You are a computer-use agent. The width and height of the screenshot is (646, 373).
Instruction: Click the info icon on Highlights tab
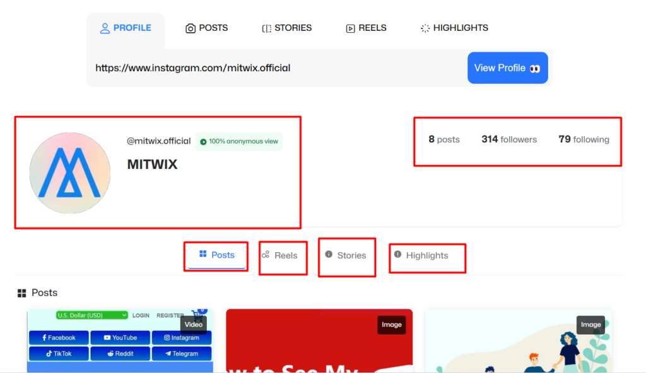pos(397,255)
